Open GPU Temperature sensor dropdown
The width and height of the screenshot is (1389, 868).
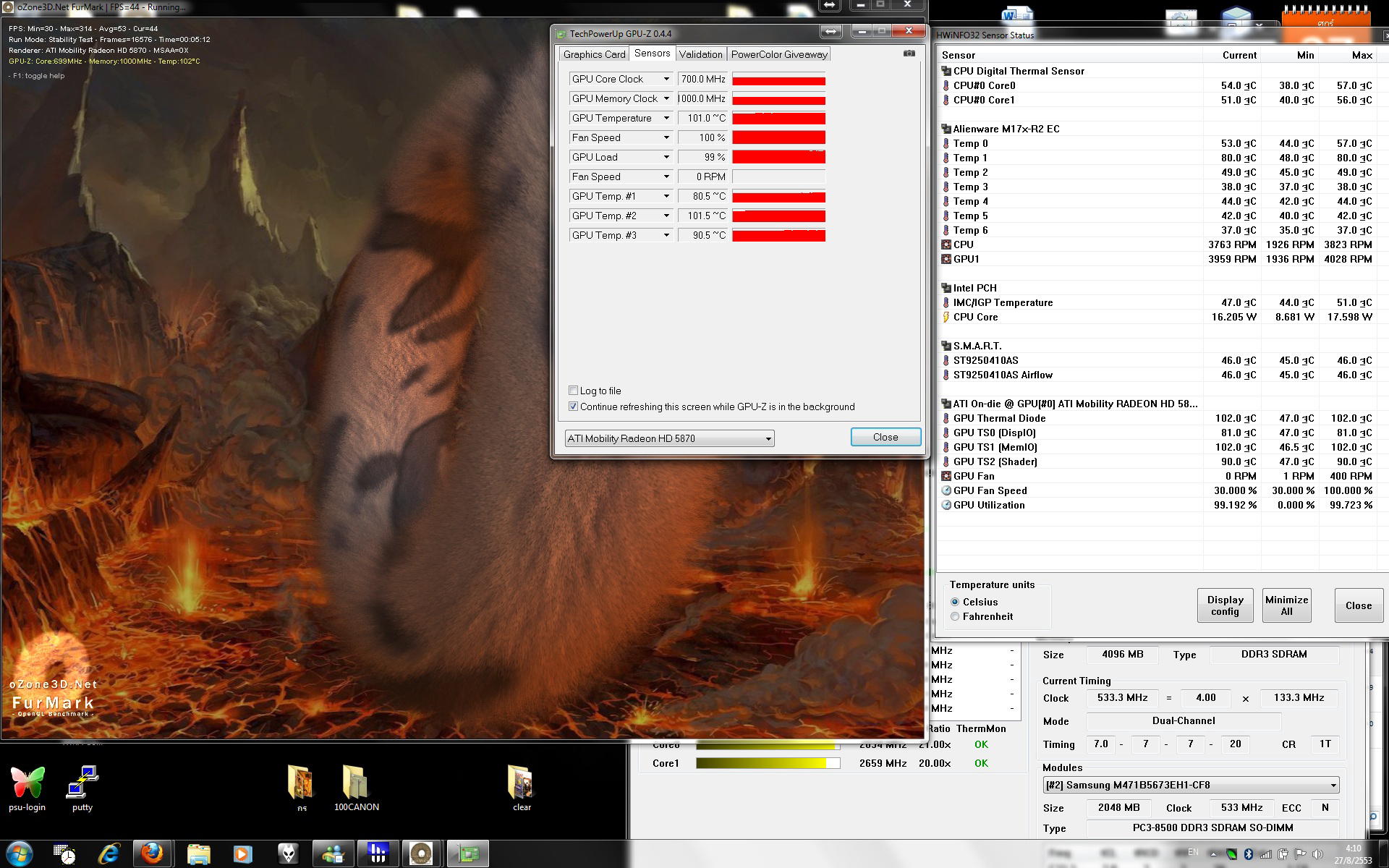(x=666, y=118)
